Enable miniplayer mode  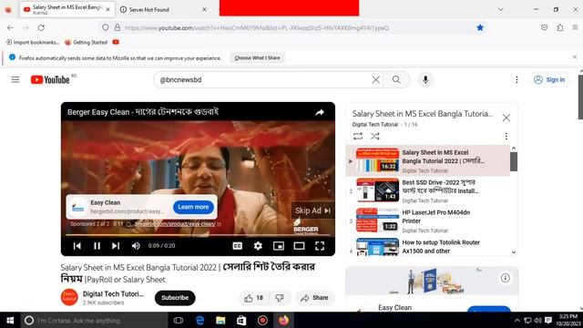[279, 246]
